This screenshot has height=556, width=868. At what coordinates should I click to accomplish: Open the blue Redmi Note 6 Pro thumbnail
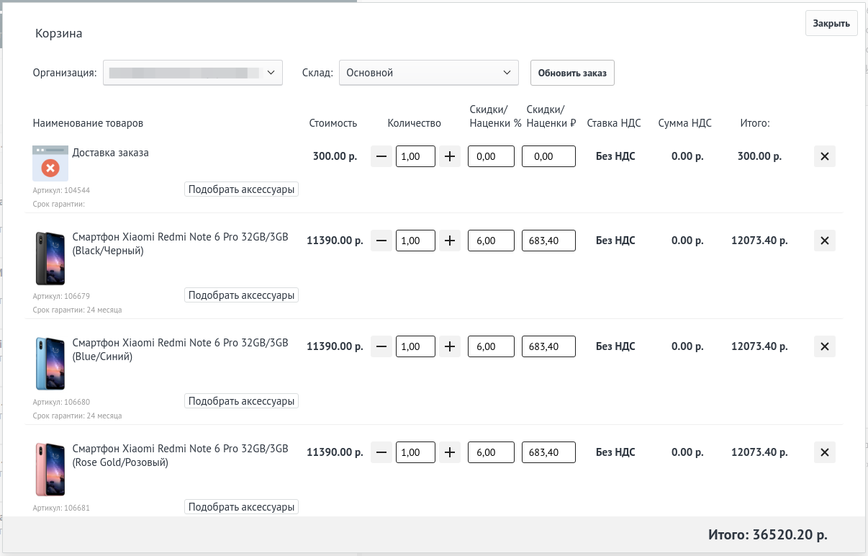[x=50, y=364]
